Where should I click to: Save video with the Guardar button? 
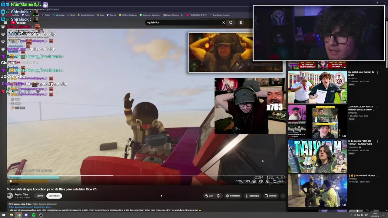[270, 196]
